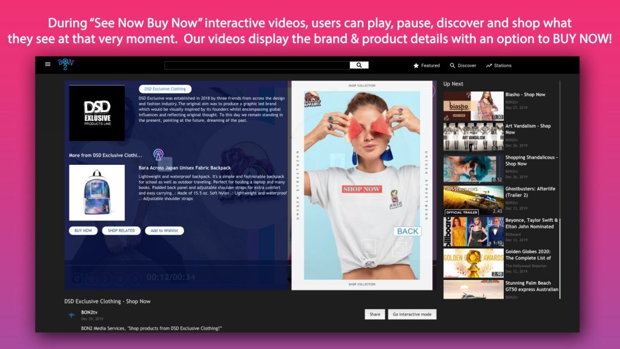Open Shopping Shandalicous video thumbnail
This screenshot has height=349, width=620.
pos(473,168)
